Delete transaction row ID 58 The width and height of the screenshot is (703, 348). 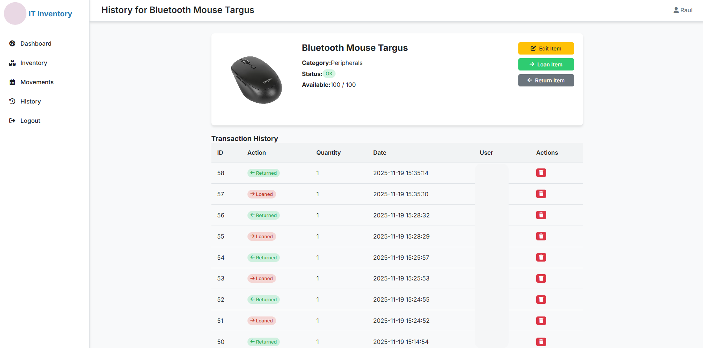[541, 173]
